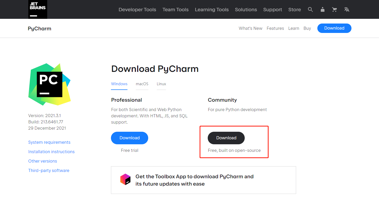Image resolution: width=379 pixels, height=201 pixels.
Task: Click the 'Free trial' text
Action: pyautogui.click(x=130, y=150)
